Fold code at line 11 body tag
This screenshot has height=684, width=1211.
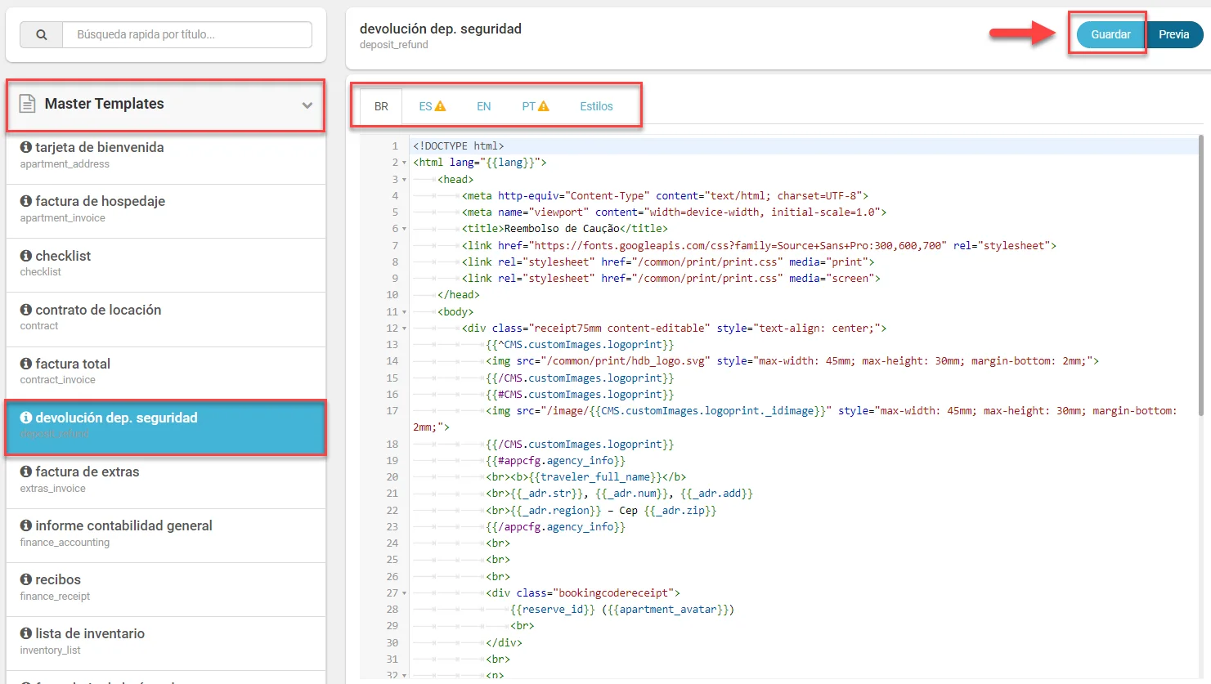[404, 312]
